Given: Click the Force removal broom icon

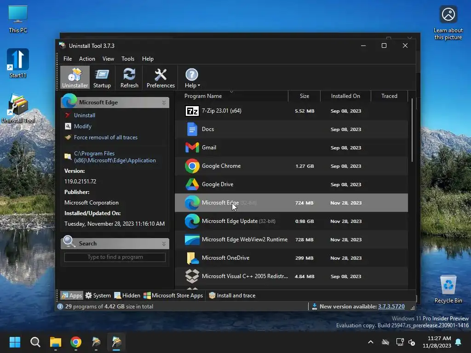Looking at the screenshot, I should tap(68, 137).
